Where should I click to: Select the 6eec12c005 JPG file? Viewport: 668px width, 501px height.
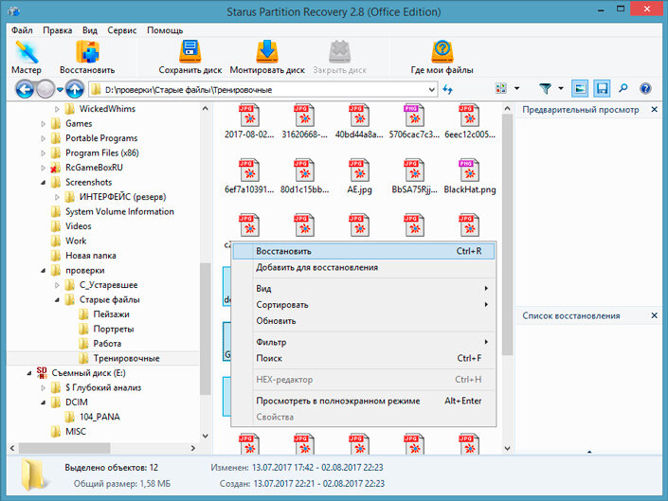tap(469, 122)
